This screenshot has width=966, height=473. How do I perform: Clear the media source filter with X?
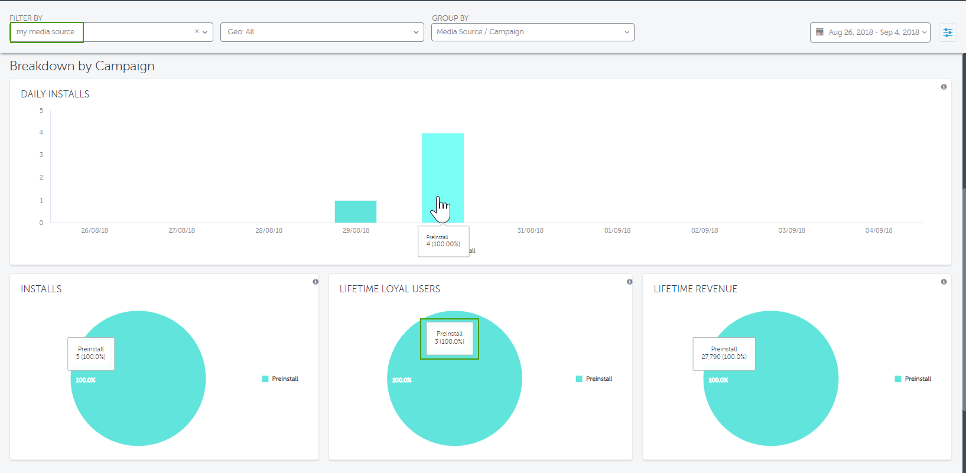click(x=197, y=32)
